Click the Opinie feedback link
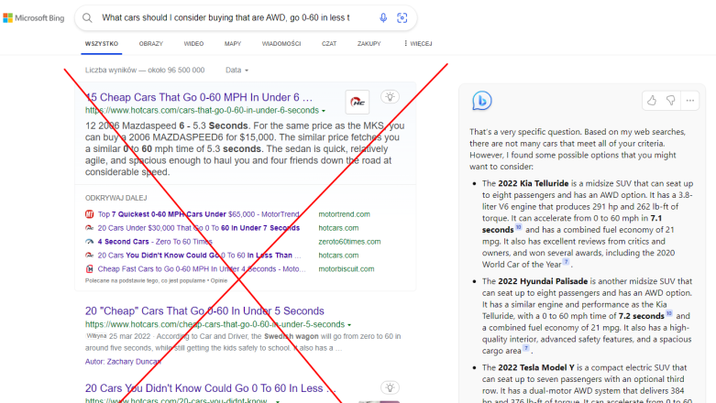The width and height of the screenshot is (716, 403). pyautogui.click(x=219, y=280)
